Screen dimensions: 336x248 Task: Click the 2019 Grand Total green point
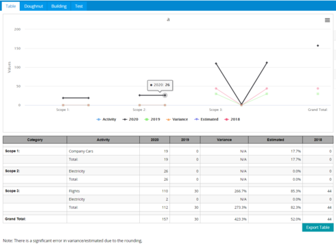(317, 94)
